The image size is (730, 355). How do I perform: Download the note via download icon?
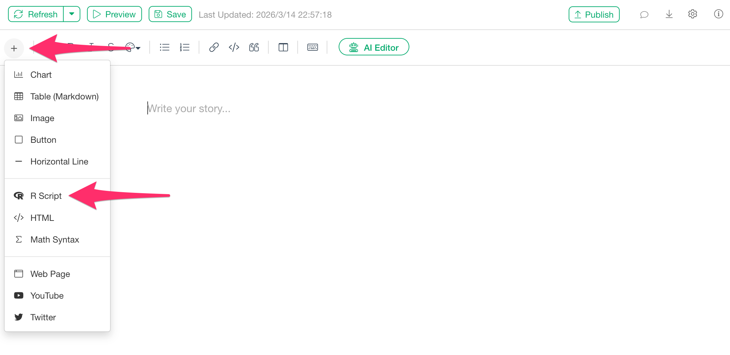pyautogui.click(x=669, y=14)
